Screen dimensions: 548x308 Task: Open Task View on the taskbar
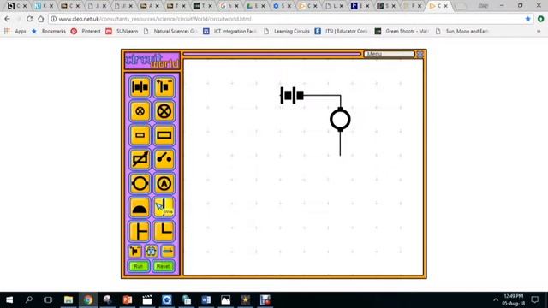48,299
